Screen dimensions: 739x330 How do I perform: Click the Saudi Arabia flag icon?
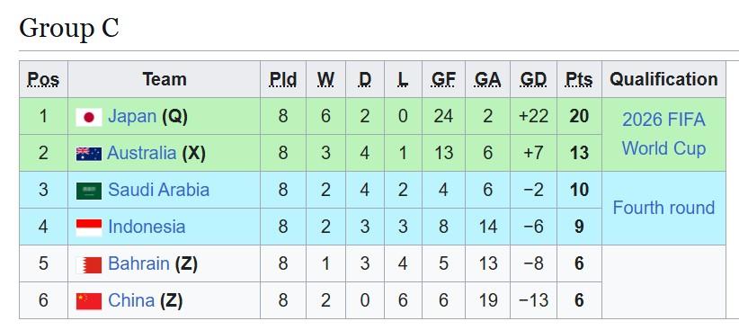(x=89, y=191)
